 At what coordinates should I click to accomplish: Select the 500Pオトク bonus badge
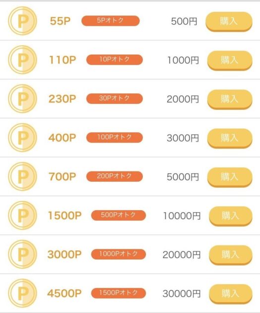119,215
